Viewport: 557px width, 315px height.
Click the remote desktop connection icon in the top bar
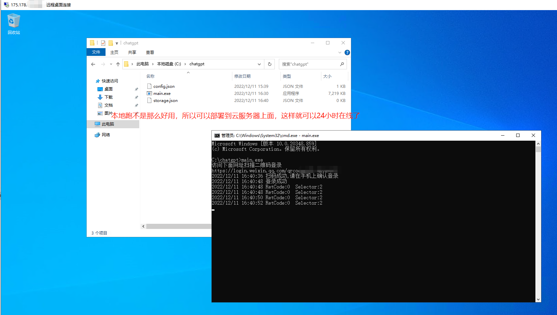coord(6,5)
